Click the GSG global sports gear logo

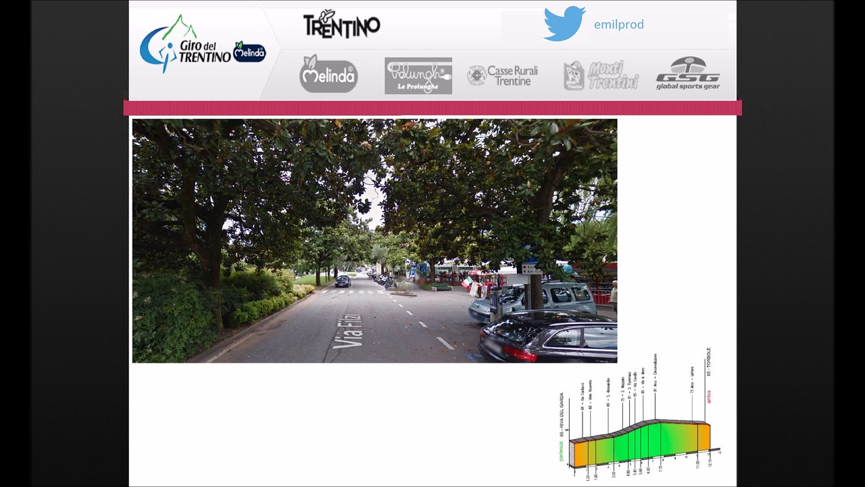coord(688,73)
